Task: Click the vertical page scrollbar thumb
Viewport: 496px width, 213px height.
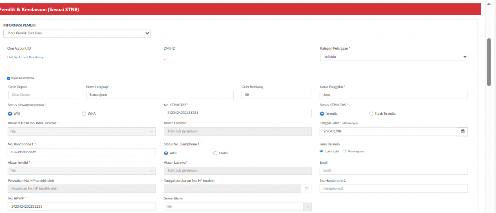Action: point(489,63)
